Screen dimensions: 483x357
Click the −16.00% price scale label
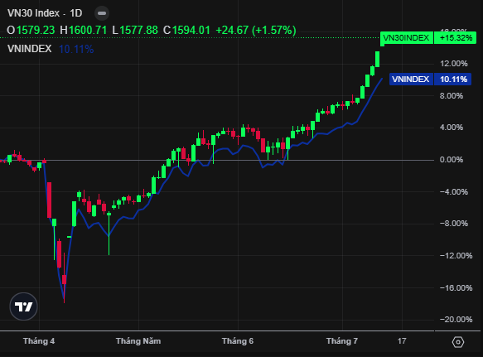pyautogui.click(x=456, y=287)
